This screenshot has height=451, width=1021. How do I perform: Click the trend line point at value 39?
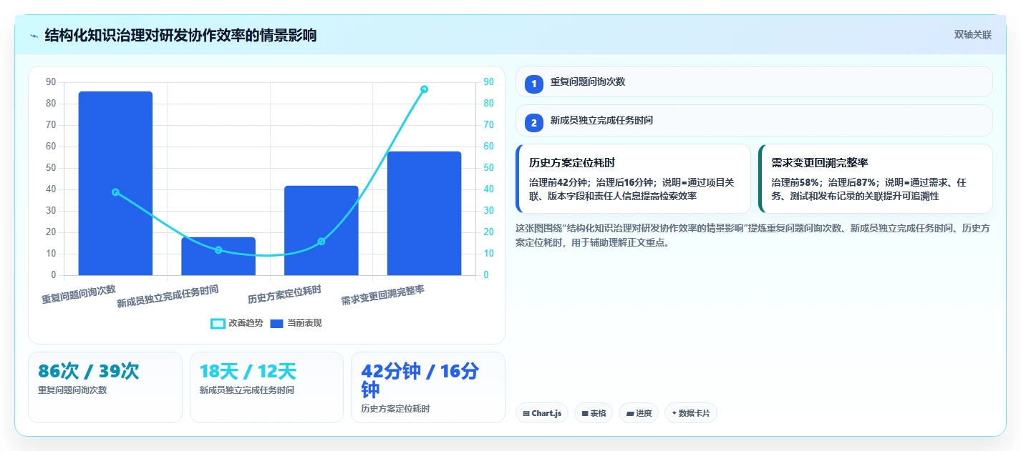coord(115,192)
